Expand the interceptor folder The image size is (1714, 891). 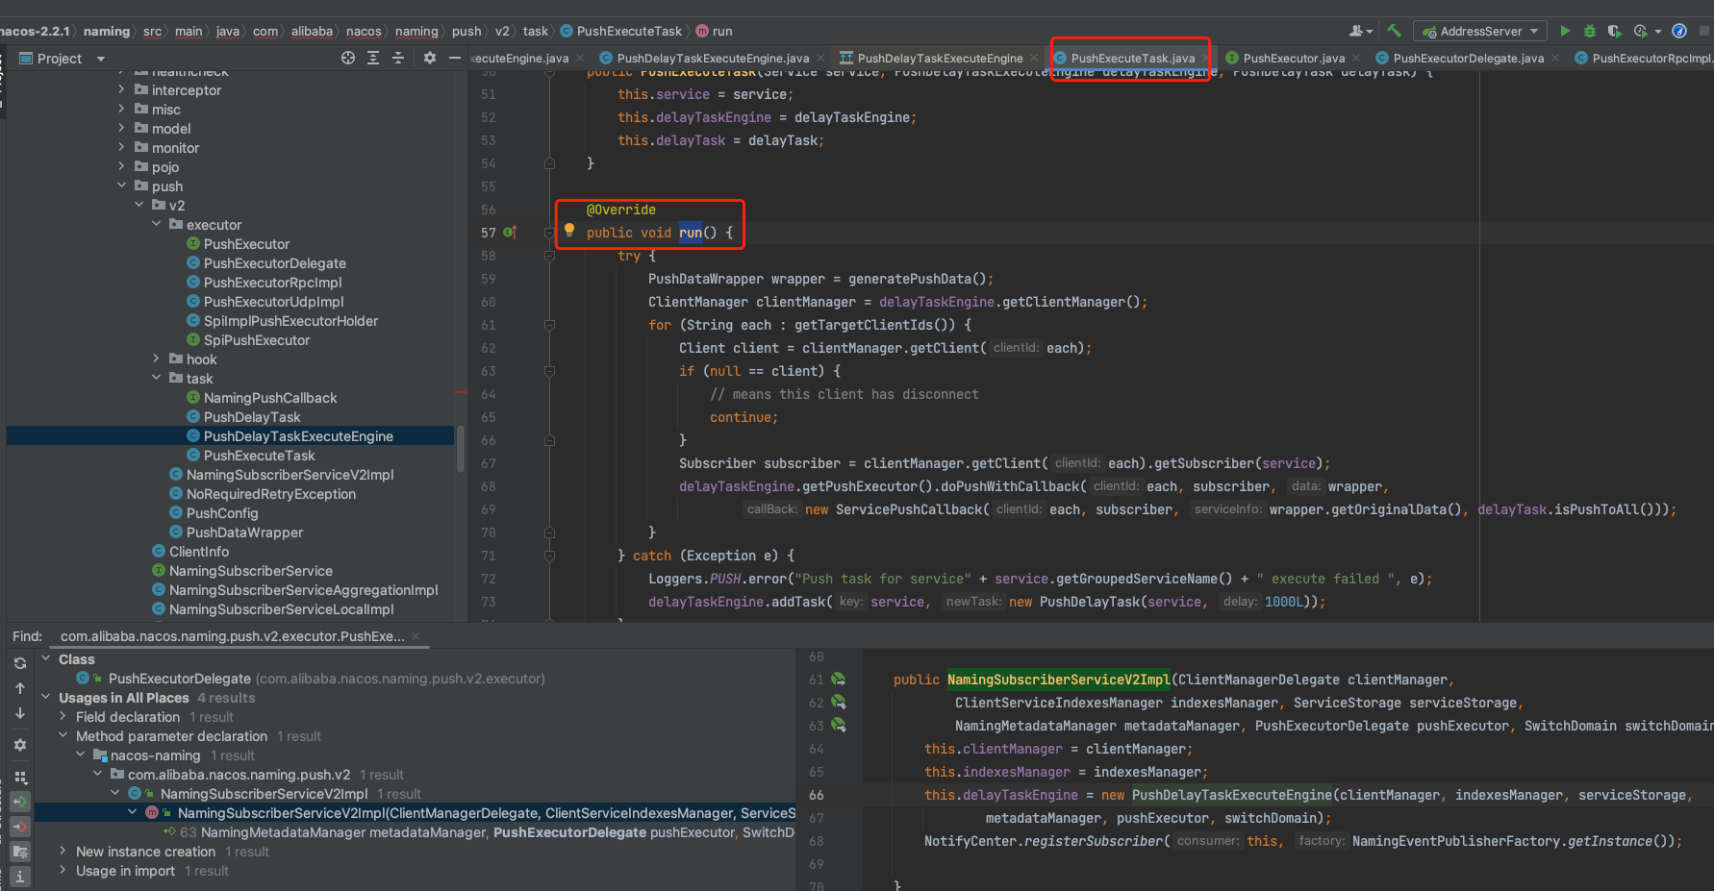click(122, 89)
